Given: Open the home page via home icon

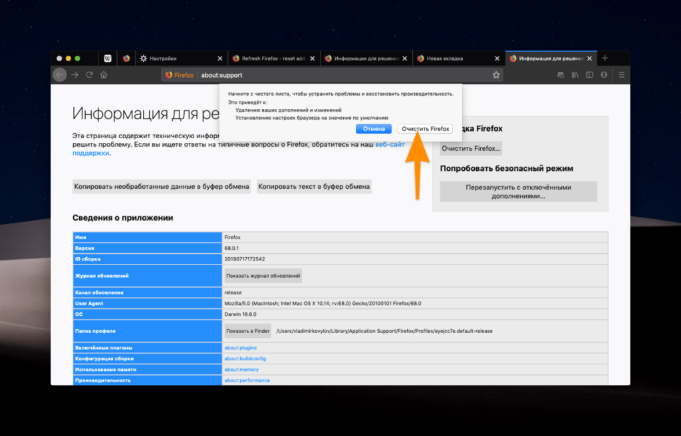Looking at the screenshot, I should 105,74.
